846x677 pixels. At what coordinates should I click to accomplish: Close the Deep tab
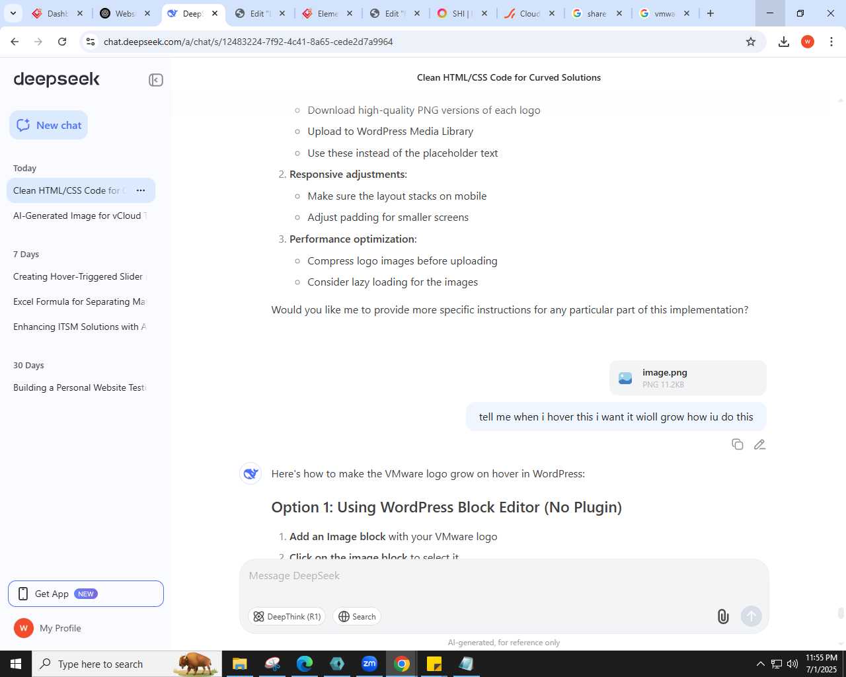click(x=215, y=13)
